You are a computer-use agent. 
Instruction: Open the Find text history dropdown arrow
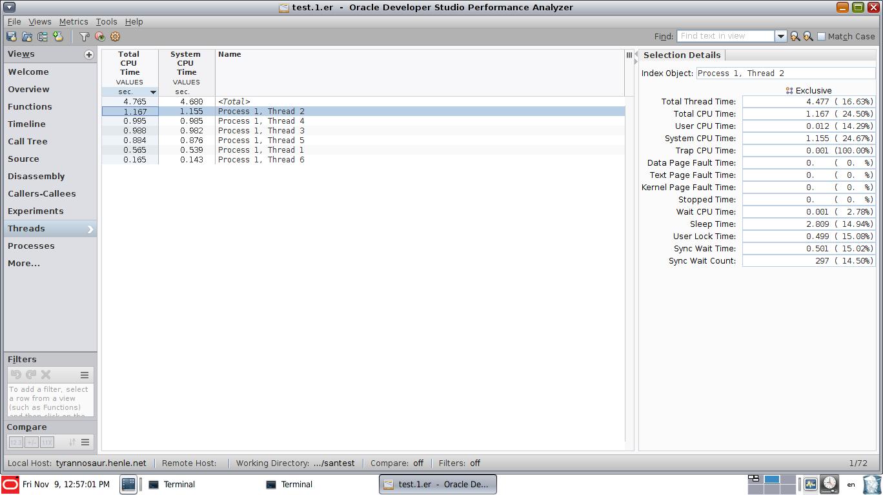780,37
